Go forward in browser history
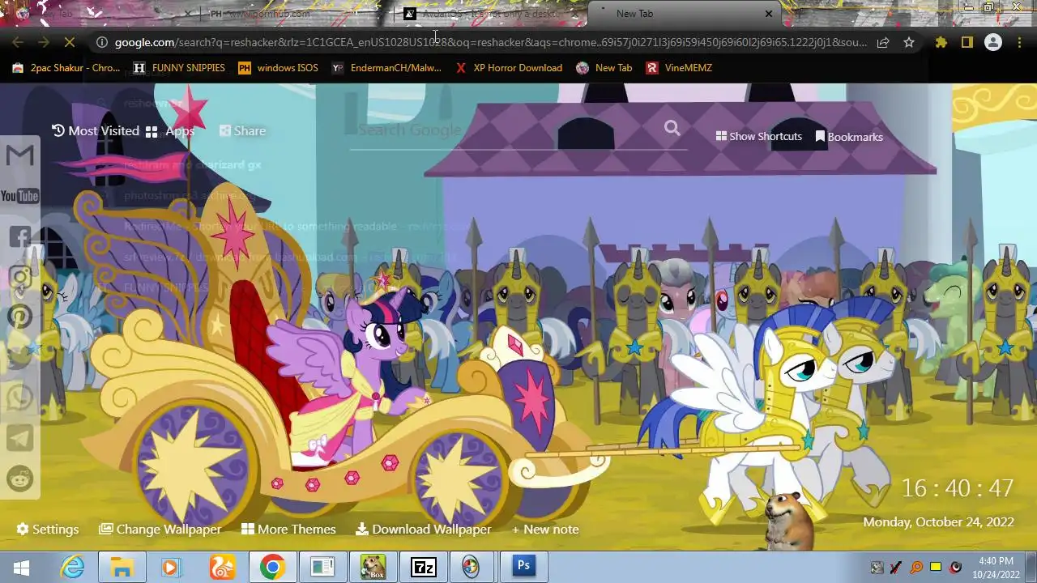The width and height of the screenshot is (1037, 583). [x=44, y=42]
